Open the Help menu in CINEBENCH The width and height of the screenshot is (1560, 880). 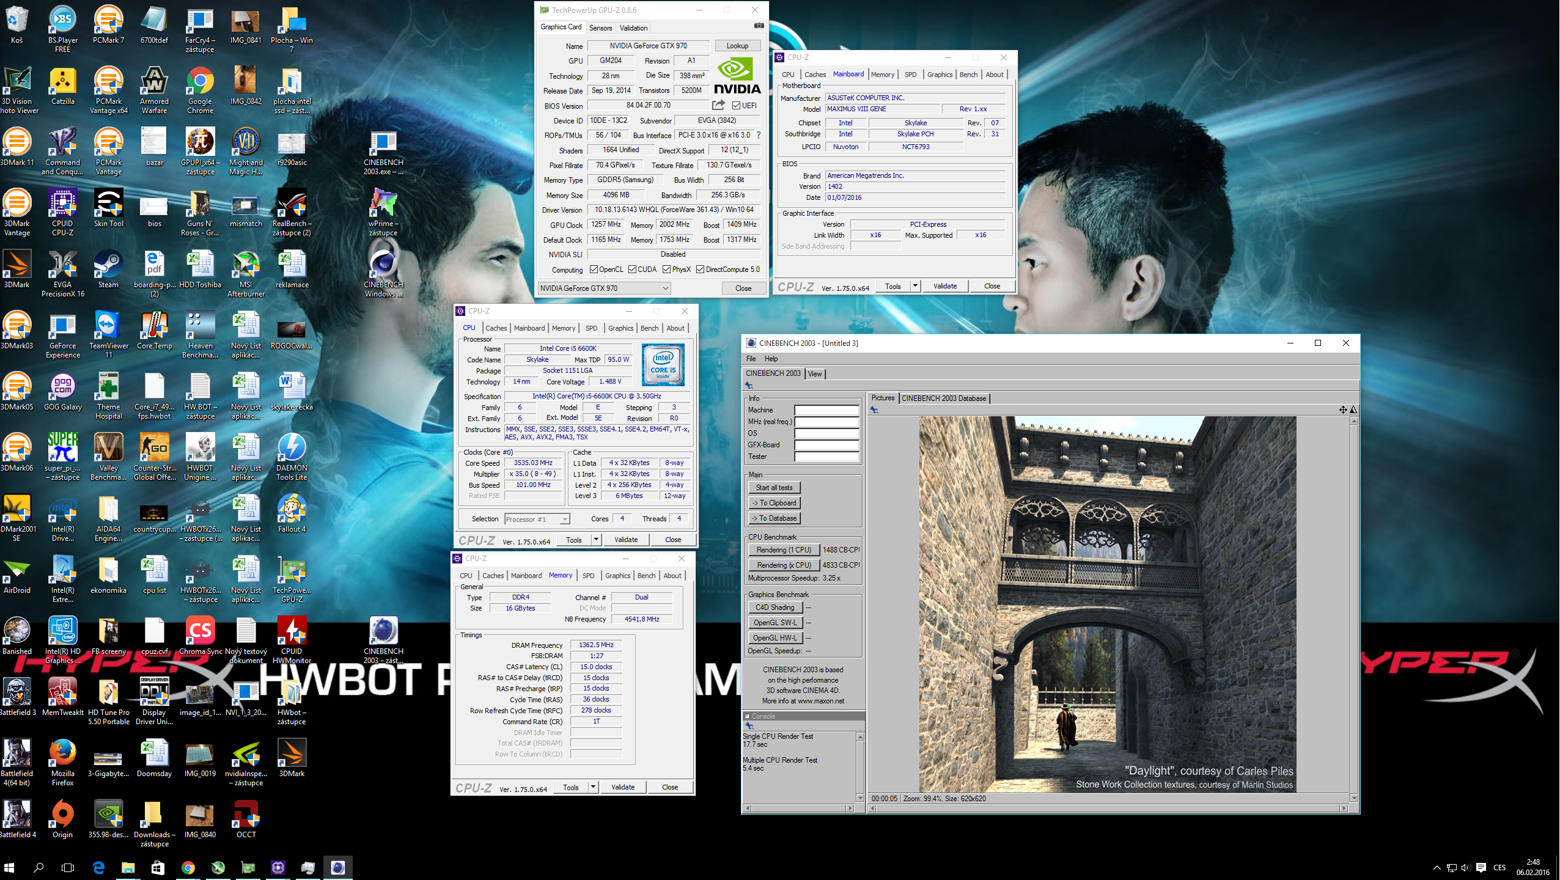(x=771, y=359)
